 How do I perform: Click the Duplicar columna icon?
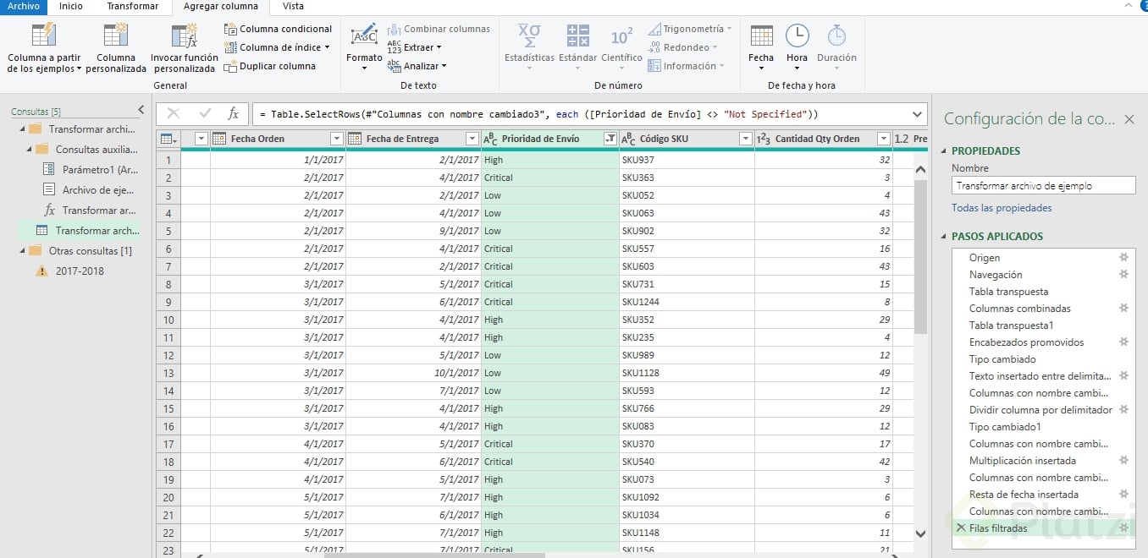tap(230, 66)
